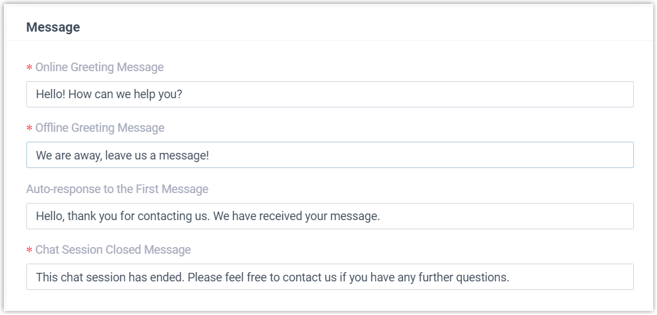The width and height of the screenshot is (657, 315).
Task: Click the "Online Greeting Message" label
Action: pos(99,67)
